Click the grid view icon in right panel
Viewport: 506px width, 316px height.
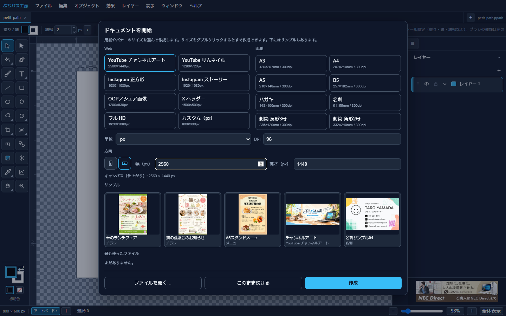coord(413,44)
